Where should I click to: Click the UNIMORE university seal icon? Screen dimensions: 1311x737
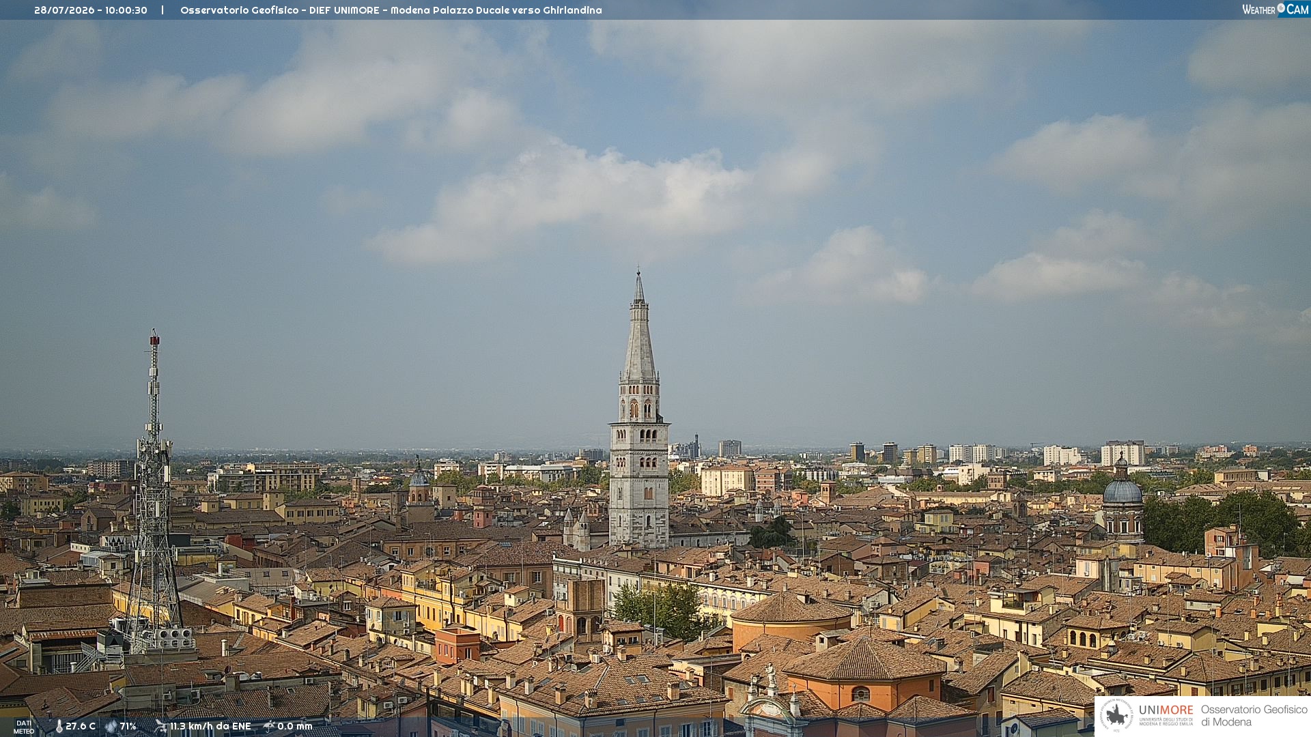coord(1117,716)
